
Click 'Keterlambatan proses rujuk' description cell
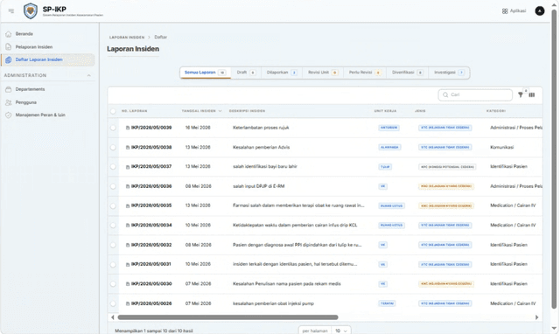click(261, 128)
